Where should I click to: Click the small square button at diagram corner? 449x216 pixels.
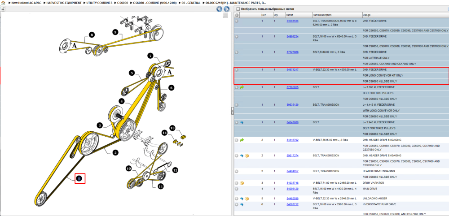click(225, 15)
